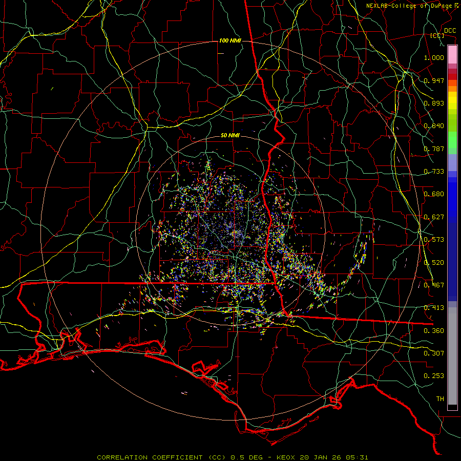Click the 0.787 legend value

point(434,149)
